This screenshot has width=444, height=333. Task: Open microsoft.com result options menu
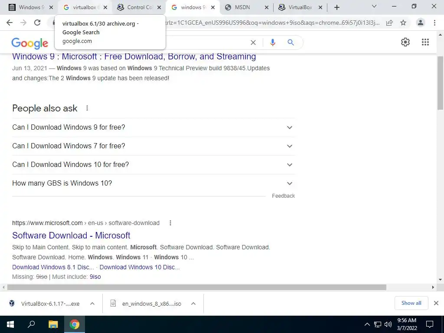coord(170,223)
